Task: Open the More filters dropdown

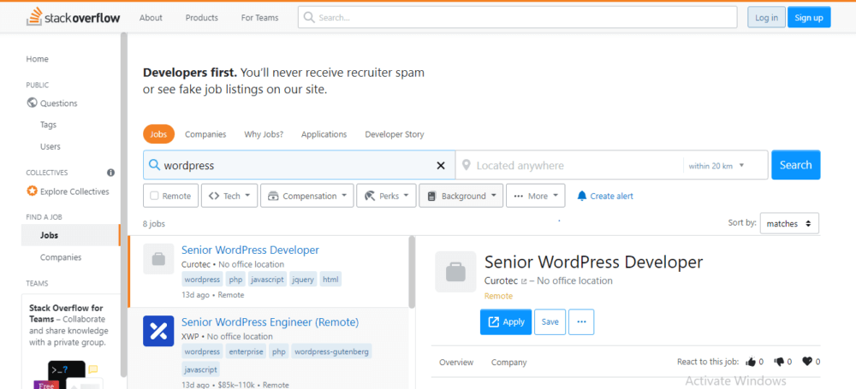Action: [536, 196]
